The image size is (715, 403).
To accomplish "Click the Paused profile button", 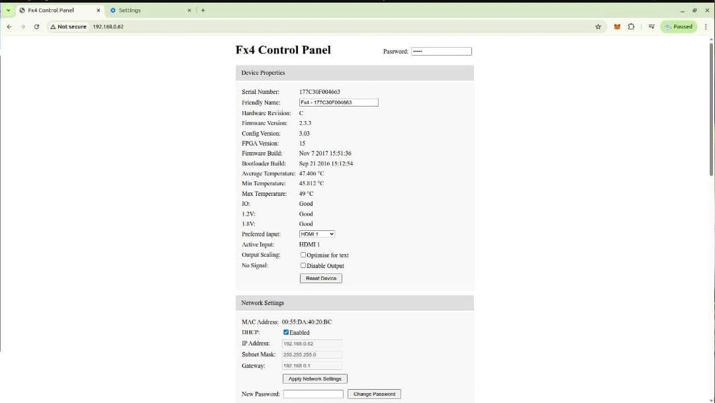I will (679, 26).
